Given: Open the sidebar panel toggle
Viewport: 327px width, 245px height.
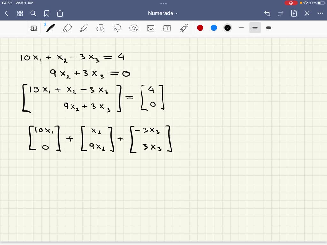Looking at the screenshot, I should point(33,28).
